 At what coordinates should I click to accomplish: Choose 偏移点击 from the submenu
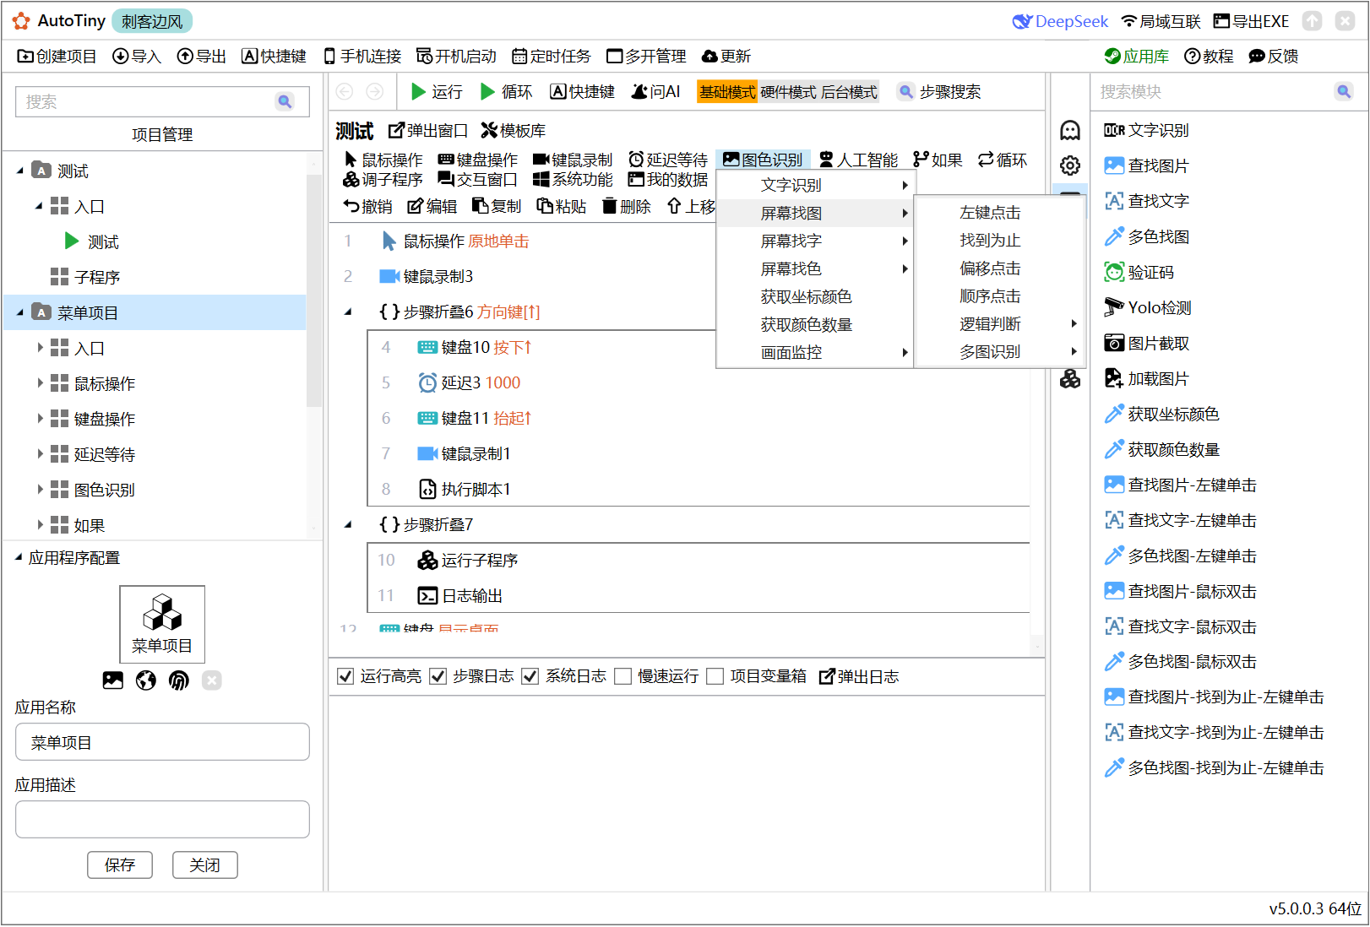pyautogui.click(x=999, y=268)
